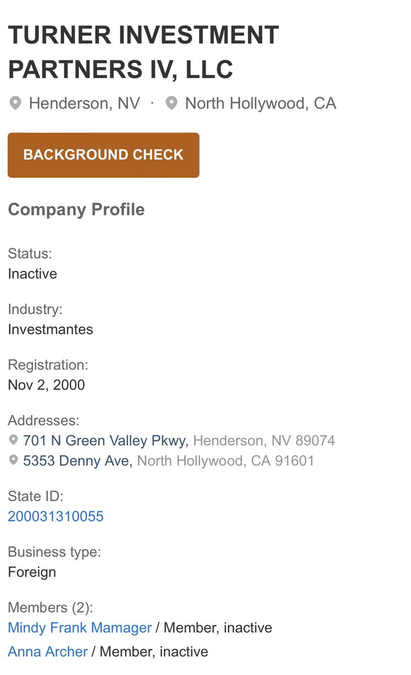Follow the State ID 200031310055 link
This screenshot has width=411, height=675.
coord(56,516)
